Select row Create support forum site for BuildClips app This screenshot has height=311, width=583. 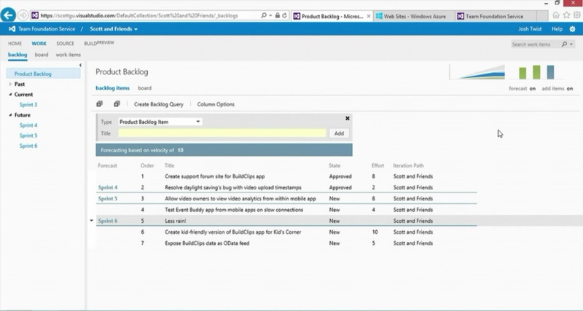click(286, 176)
